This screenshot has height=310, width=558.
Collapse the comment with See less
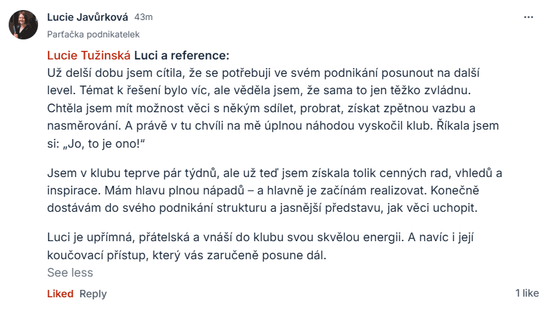pos(70,273)
